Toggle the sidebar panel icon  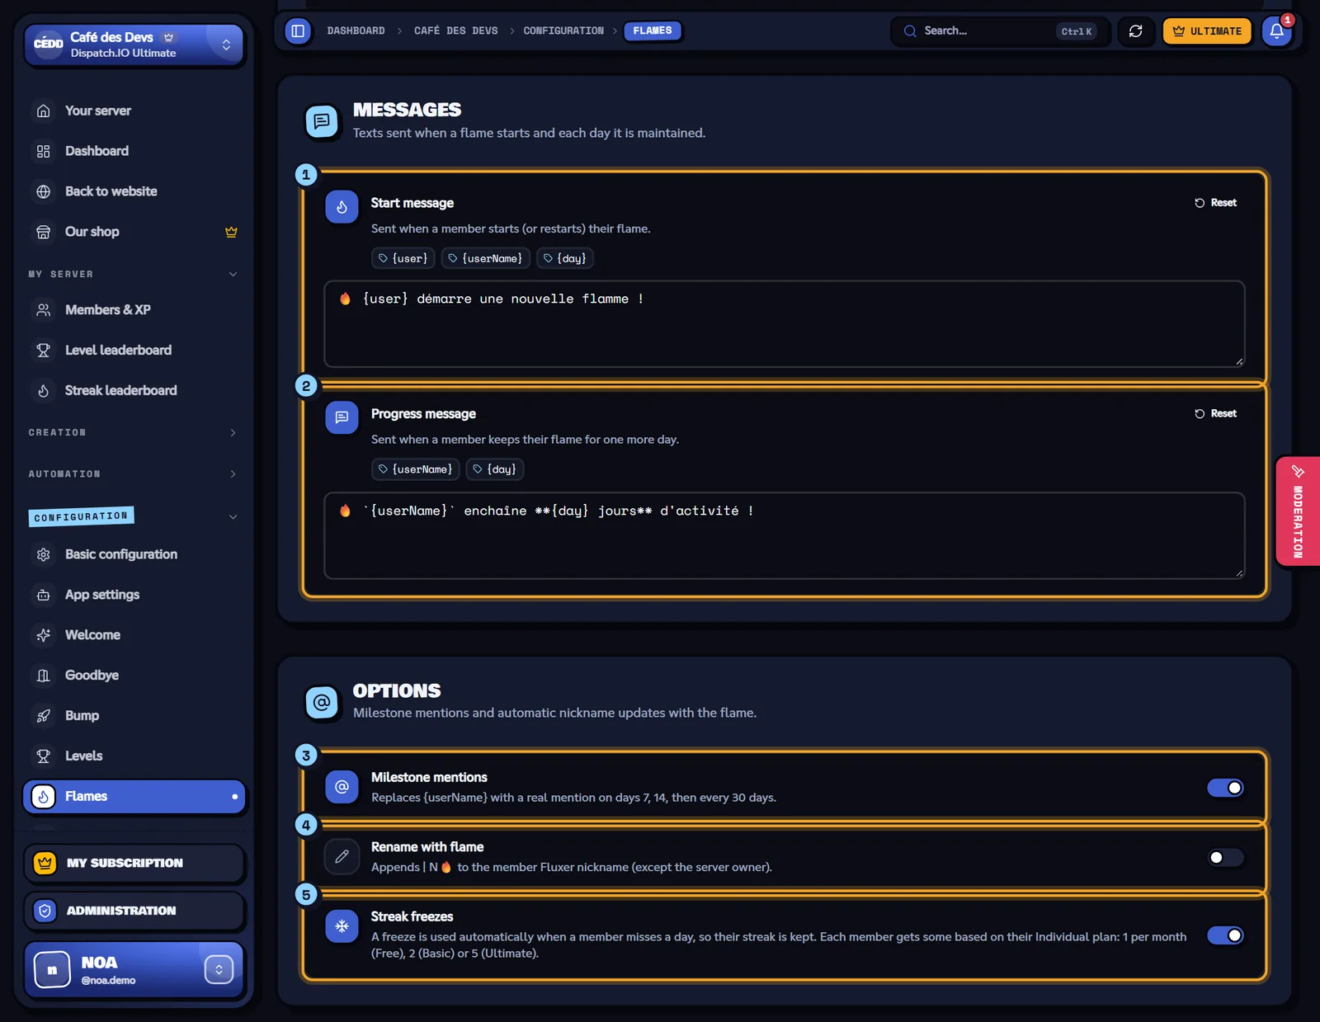(x=298, y=31)
